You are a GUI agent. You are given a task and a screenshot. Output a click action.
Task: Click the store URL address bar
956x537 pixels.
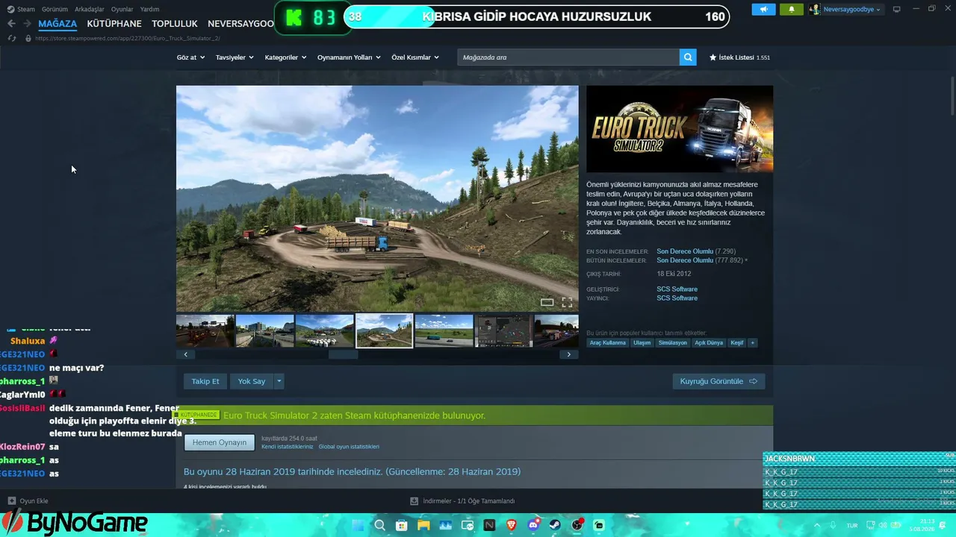[x=127, y=38]
